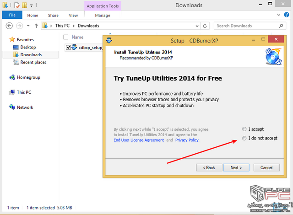The width and height of the screenshot is (293, 215).
Task: Switch to the Home ribbon tab
Action: point(33,15)
